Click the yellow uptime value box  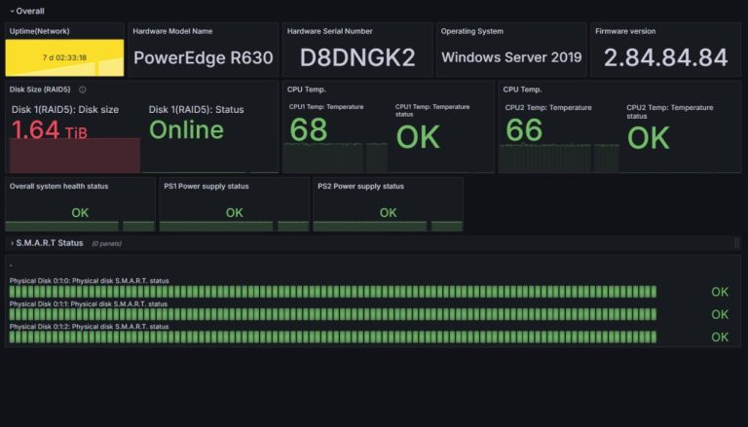tap(64, 57)
